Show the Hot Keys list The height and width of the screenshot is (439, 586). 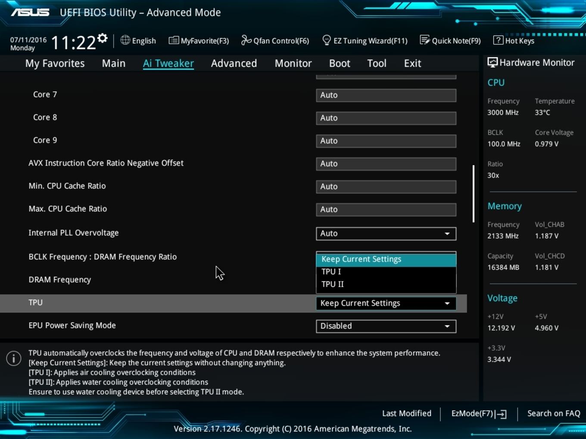pyautogui.click(x=520, y=41)
